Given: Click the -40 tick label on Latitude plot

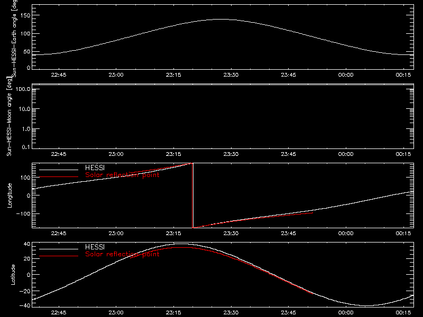Looking at the screenshot, I should (25, 305).
